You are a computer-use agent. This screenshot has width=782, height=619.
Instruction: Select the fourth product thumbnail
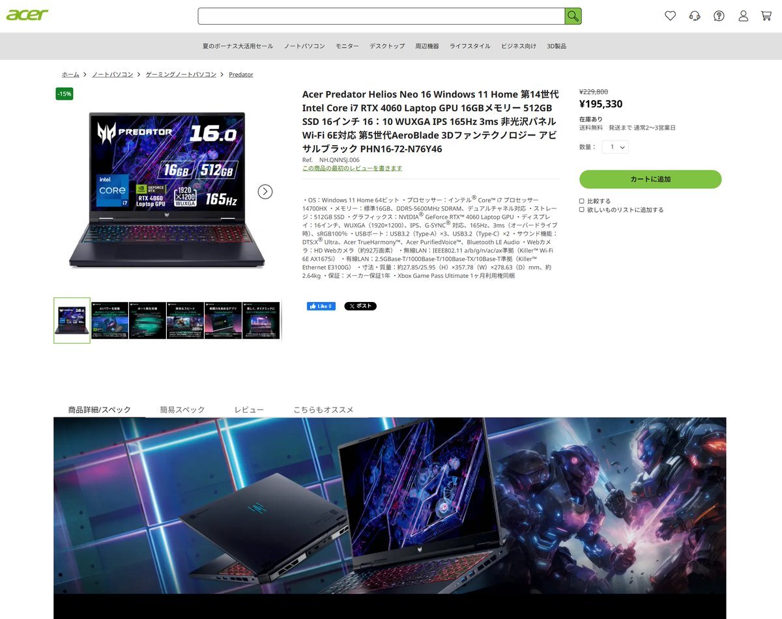point(185,320)
